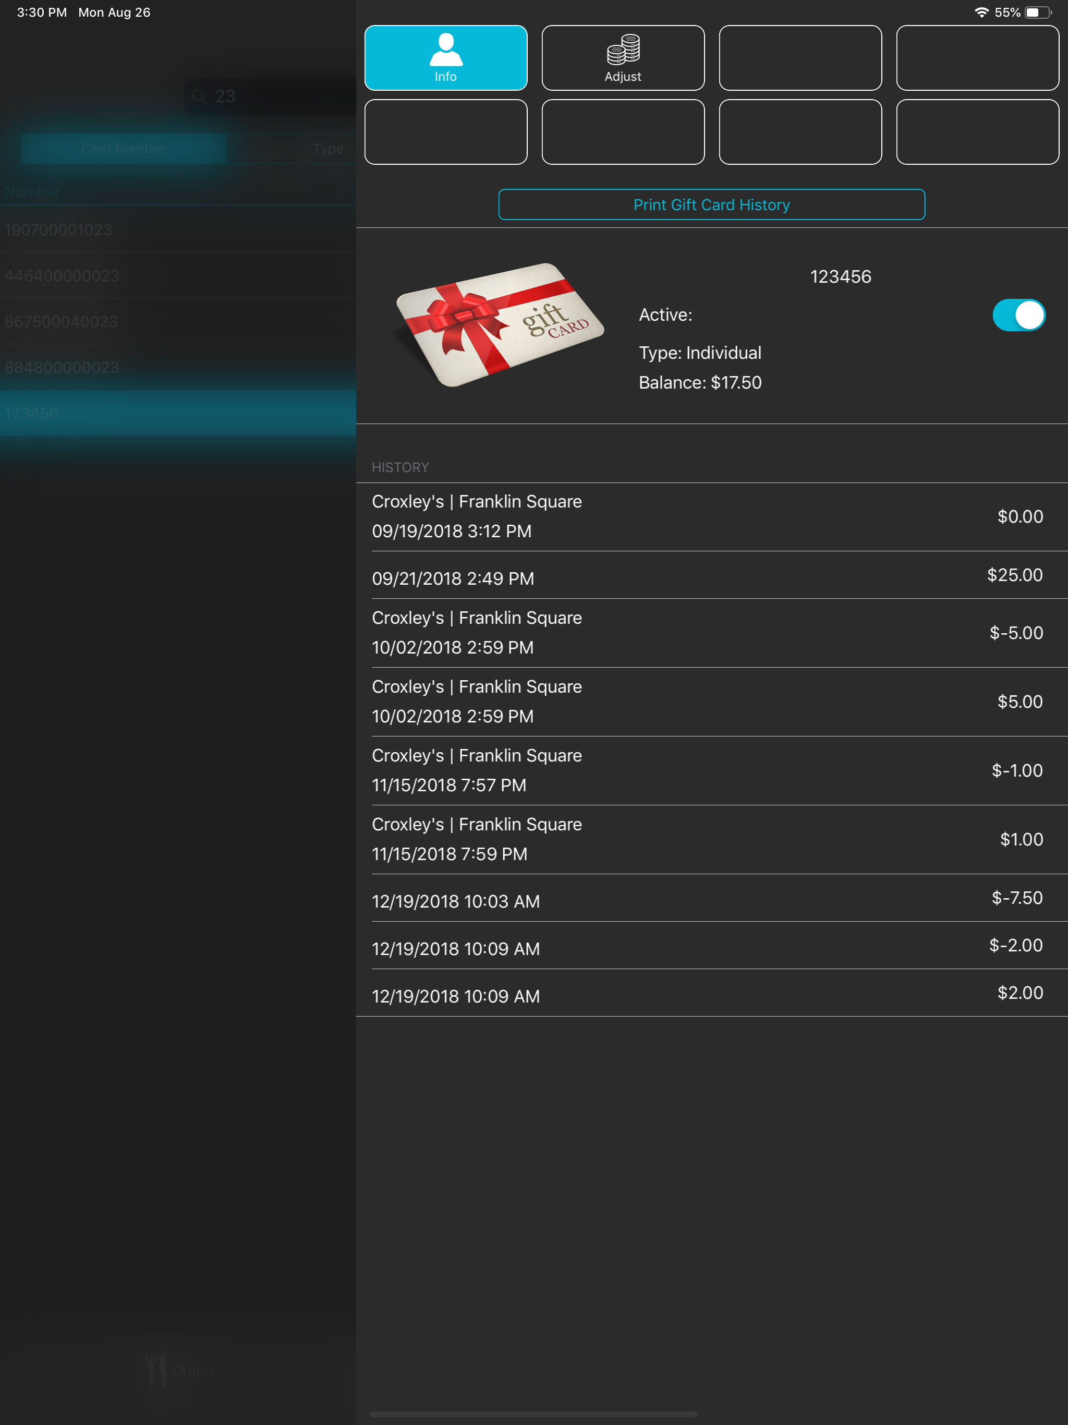Select history entry 11/15/2018 7:57 PM
1068x1425 pixels.
pos(712,770)
